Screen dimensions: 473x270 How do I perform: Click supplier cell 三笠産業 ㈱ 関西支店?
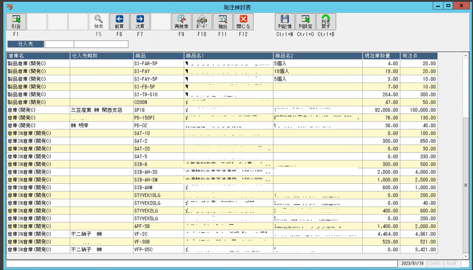[102, 110]
